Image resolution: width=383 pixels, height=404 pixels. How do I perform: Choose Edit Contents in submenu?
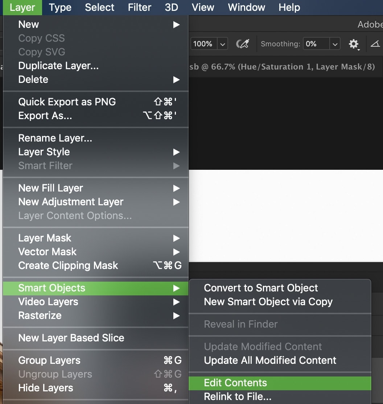coord(280,383)
